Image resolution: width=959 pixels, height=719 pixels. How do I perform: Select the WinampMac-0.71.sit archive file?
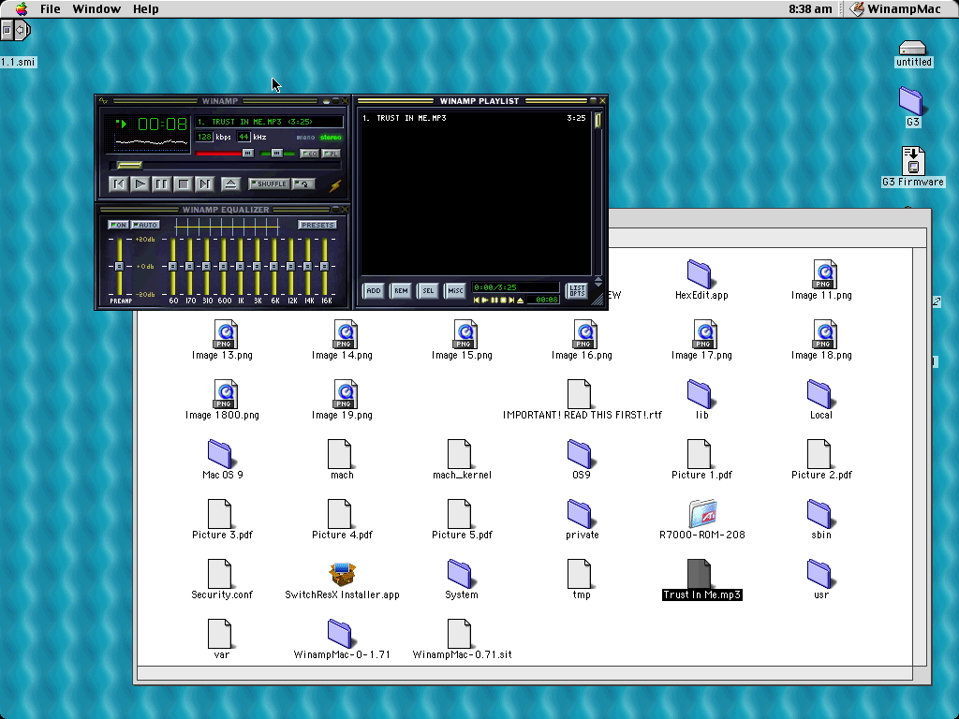[462, 638]
